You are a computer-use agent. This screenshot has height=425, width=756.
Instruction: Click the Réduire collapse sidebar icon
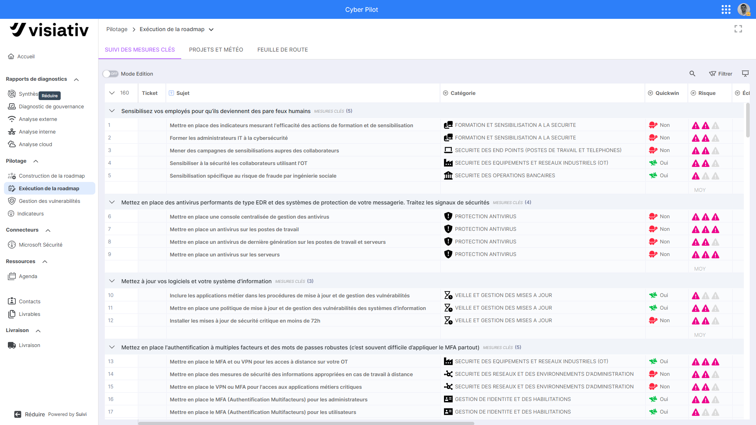coord(18,414)
